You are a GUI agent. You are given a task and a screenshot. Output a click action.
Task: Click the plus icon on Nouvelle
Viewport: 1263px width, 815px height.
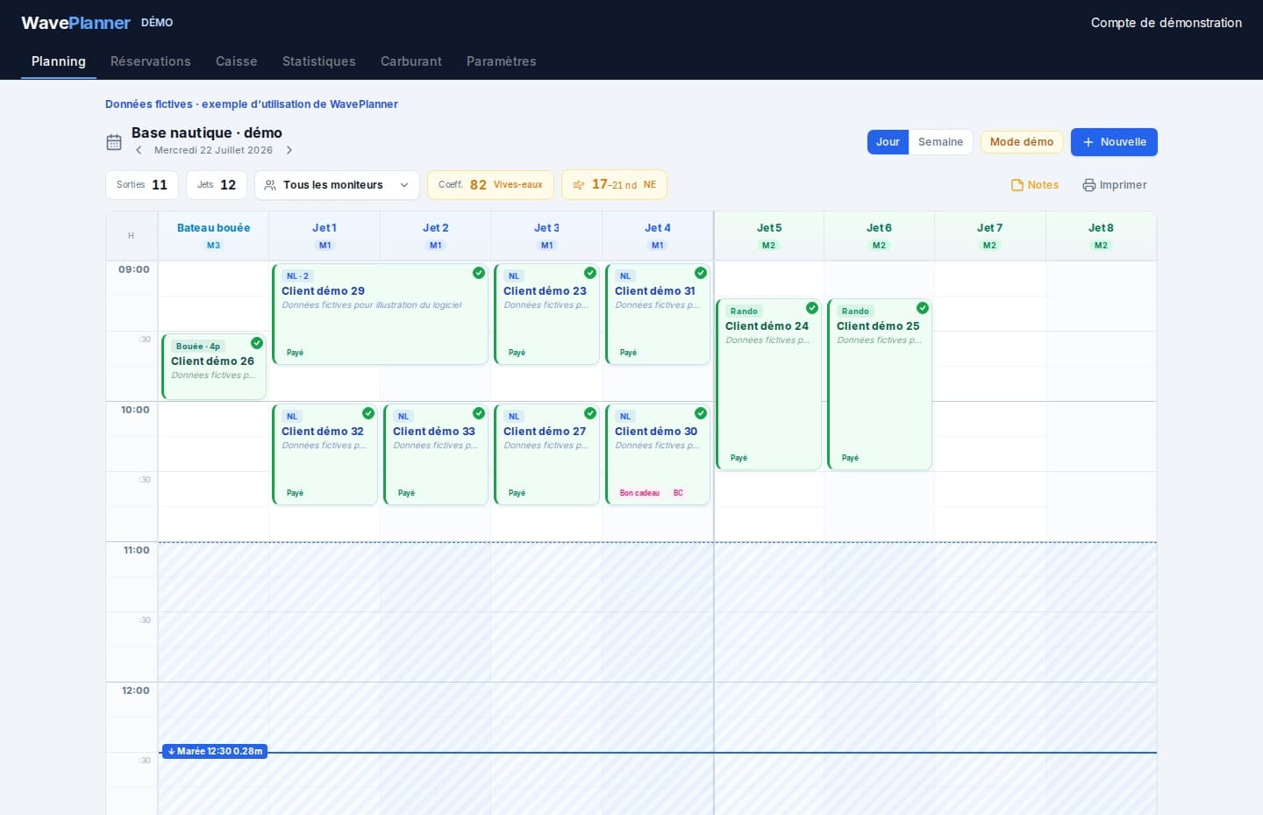(1088, 142)
